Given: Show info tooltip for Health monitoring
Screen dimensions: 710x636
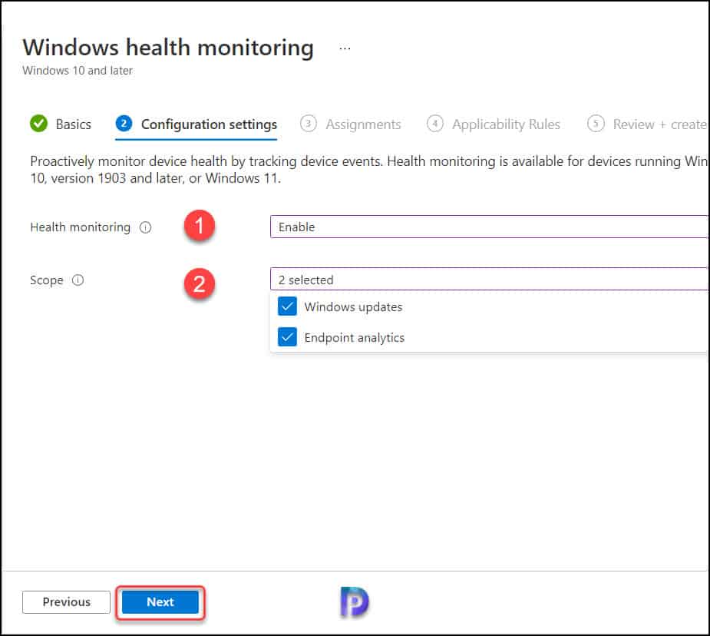Looking at the screenshot, I should (x=145, y=227).
